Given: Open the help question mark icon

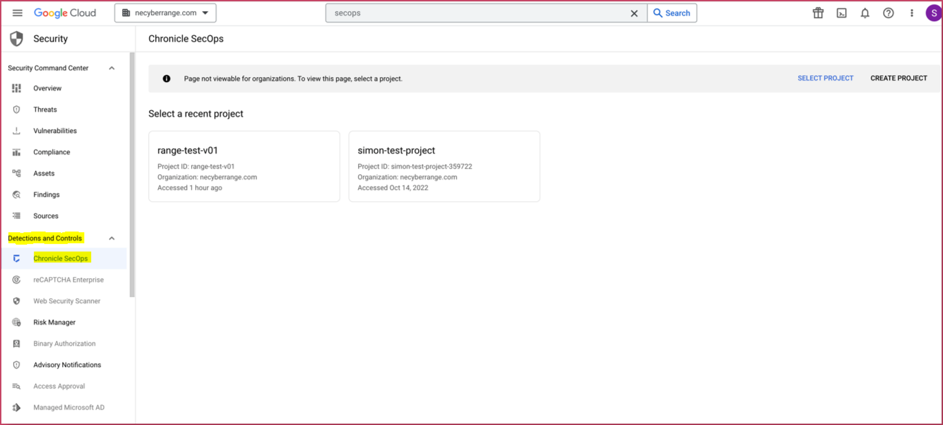Looking at the screenshot, I should tap(889, 13).
